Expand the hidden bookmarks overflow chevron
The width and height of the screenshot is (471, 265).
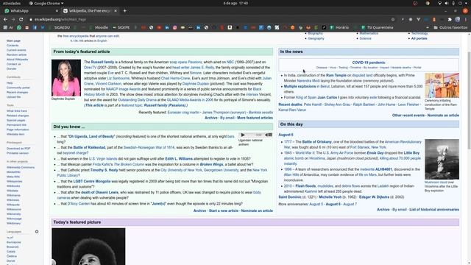tap(427, 27)
